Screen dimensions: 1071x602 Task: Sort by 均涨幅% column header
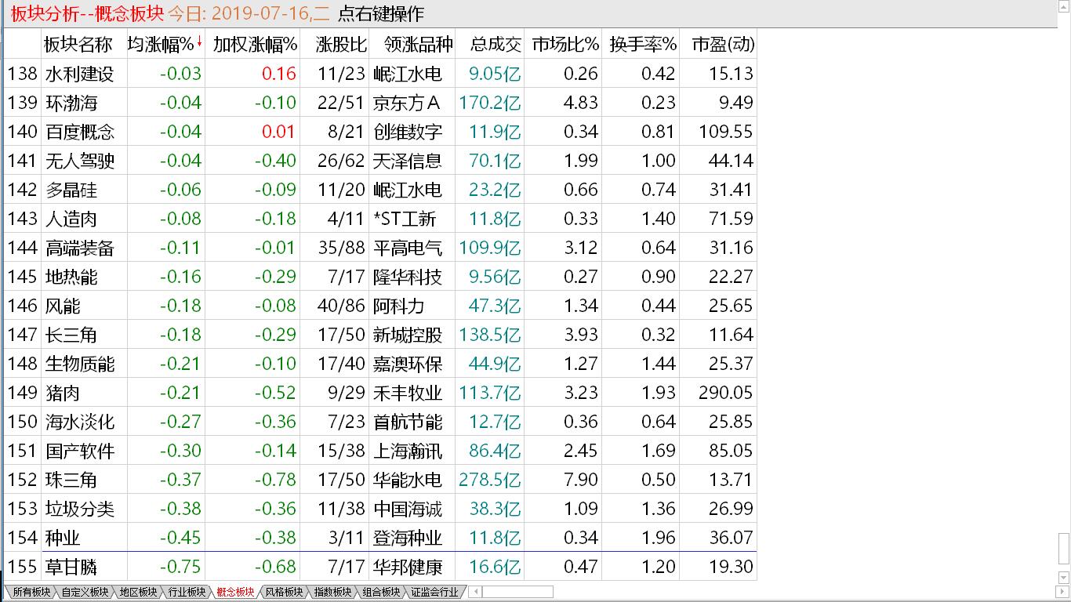pyautogui.click(x=165, y=44)
